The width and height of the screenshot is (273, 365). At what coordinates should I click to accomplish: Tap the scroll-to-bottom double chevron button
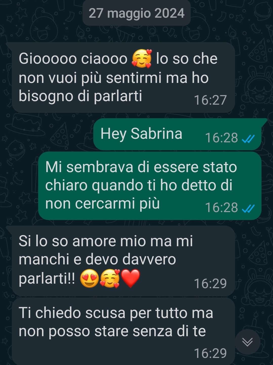247,342
